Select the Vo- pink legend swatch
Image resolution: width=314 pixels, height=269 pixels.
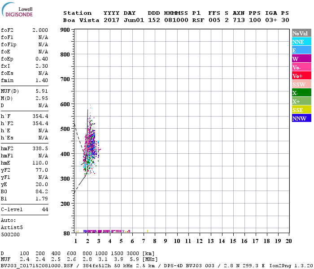(x=301, y=67)
